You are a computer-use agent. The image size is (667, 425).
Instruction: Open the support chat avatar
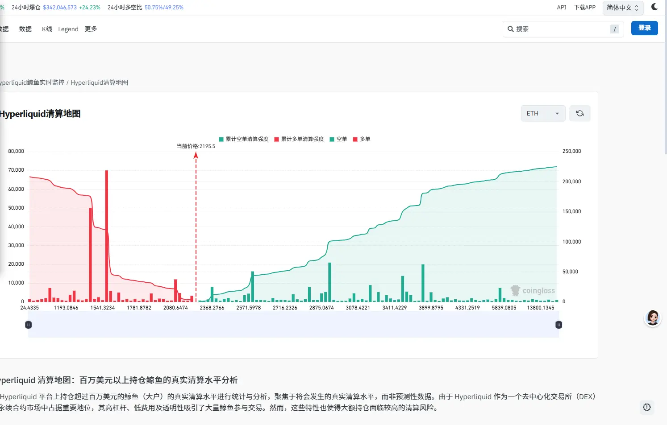652,318
